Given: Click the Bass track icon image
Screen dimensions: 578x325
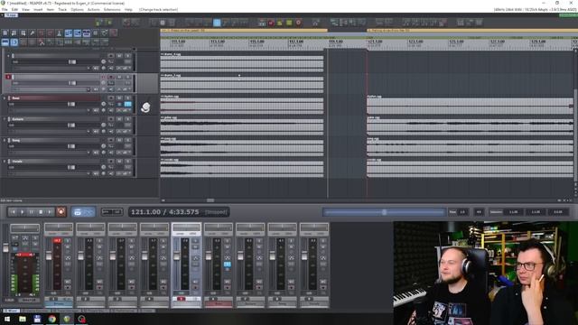Looking at the screenshot, I should 146,107.
